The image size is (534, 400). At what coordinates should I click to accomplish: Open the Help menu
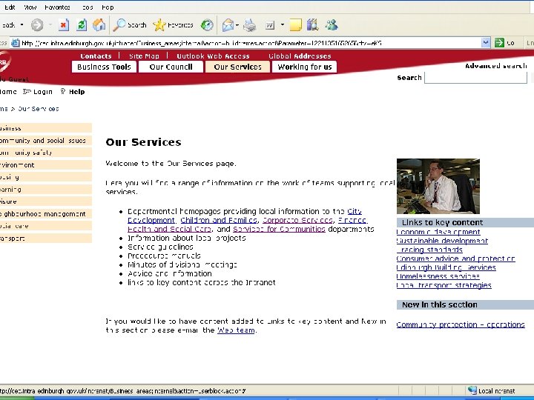click(108, 7)
